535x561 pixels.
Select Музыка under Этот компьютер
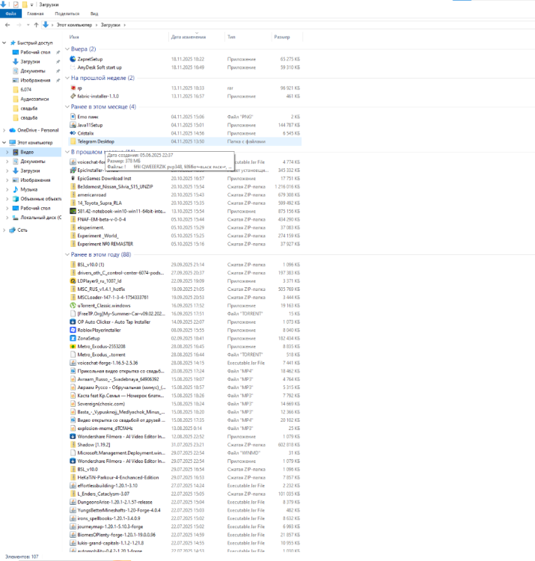(x=28, y=190)
